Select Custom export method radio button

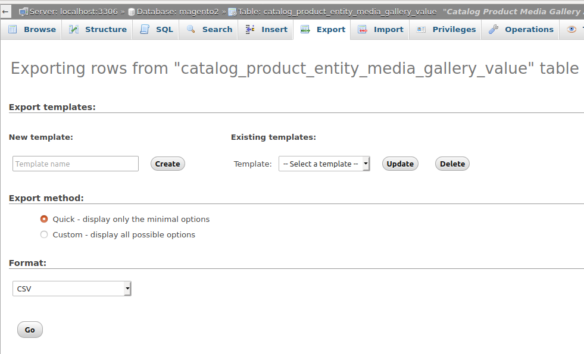point(44,234)
